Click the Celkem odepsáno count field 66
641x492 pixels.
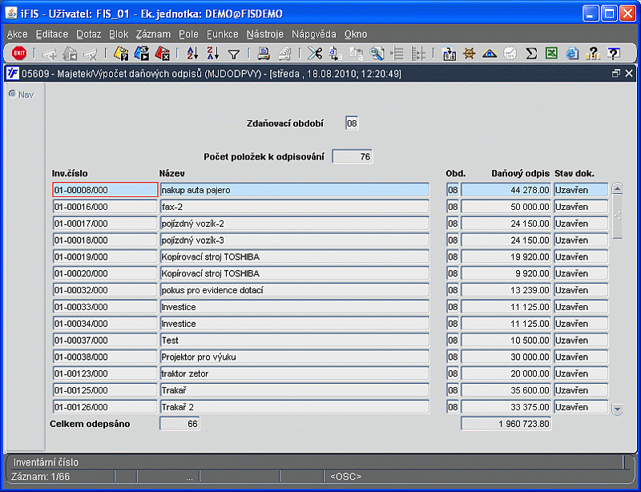[179, 424]
